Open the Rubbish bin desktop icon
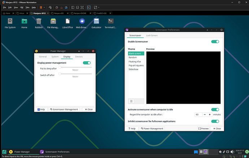 39,23
